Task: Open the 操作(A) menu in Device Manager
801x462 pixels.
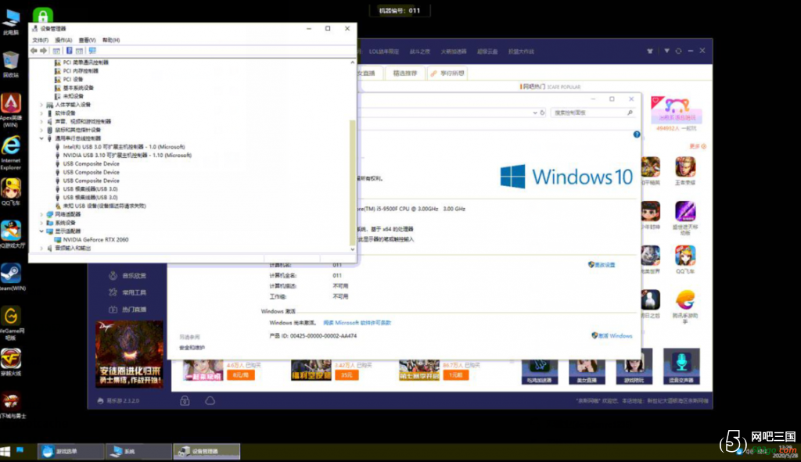Action: (63, 40)
